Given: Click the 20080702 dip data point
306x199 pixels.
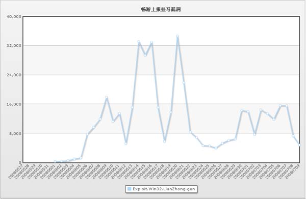Looking at the screenshot, I should (x=254, y=134).
